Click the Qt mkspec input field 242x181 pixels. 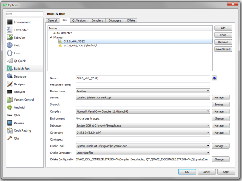pos(143,139)
